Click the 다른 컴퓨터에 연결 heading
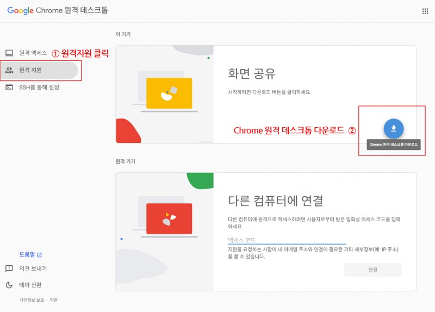Screen dimensions: 435x312 point(276,201)
